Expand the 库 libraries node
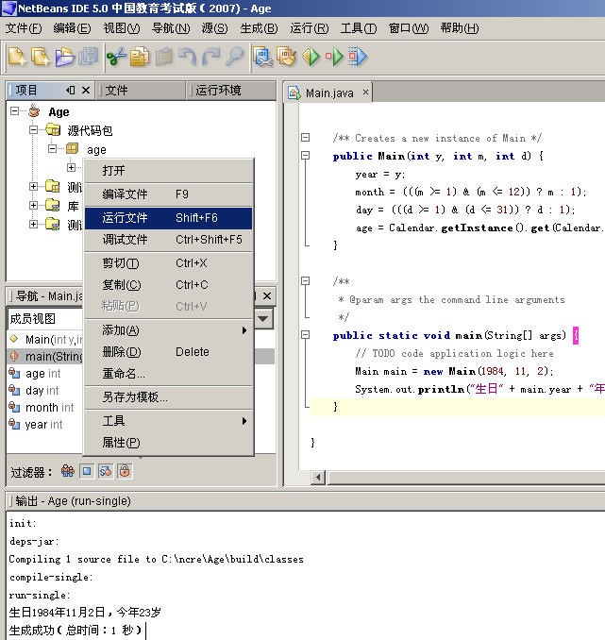605x640 pixels. coord(34,205)
